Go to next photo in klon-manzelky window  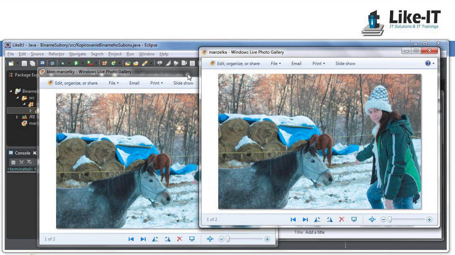[143, 239]
